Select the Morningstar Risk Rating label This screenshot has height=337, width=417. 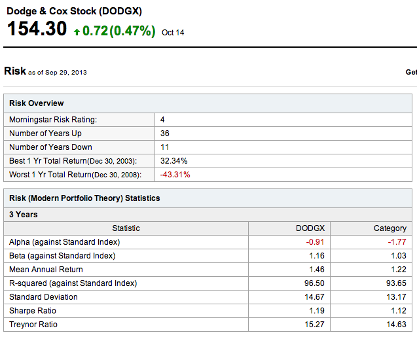53,120
